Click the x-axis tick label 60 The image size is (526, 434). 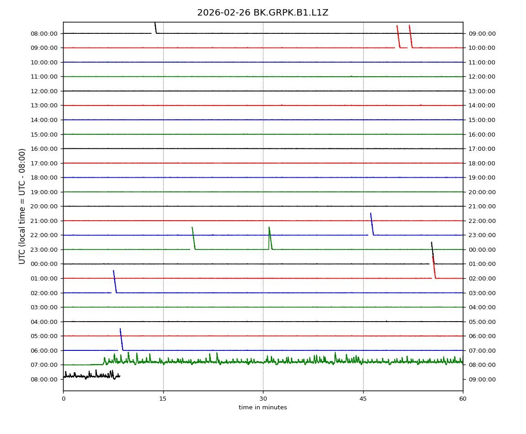click(463, 399)
